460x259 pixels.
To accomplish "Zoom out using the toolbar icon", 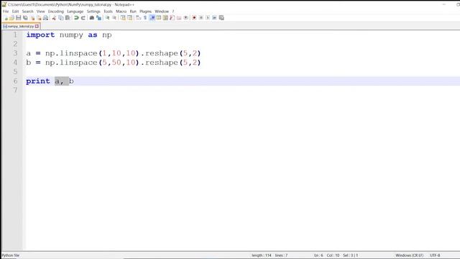I will click(114, 18).
